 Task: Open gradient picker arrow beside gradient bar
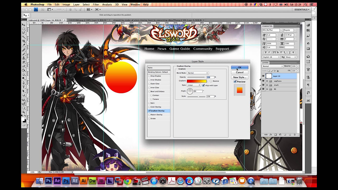coord(207,81)
